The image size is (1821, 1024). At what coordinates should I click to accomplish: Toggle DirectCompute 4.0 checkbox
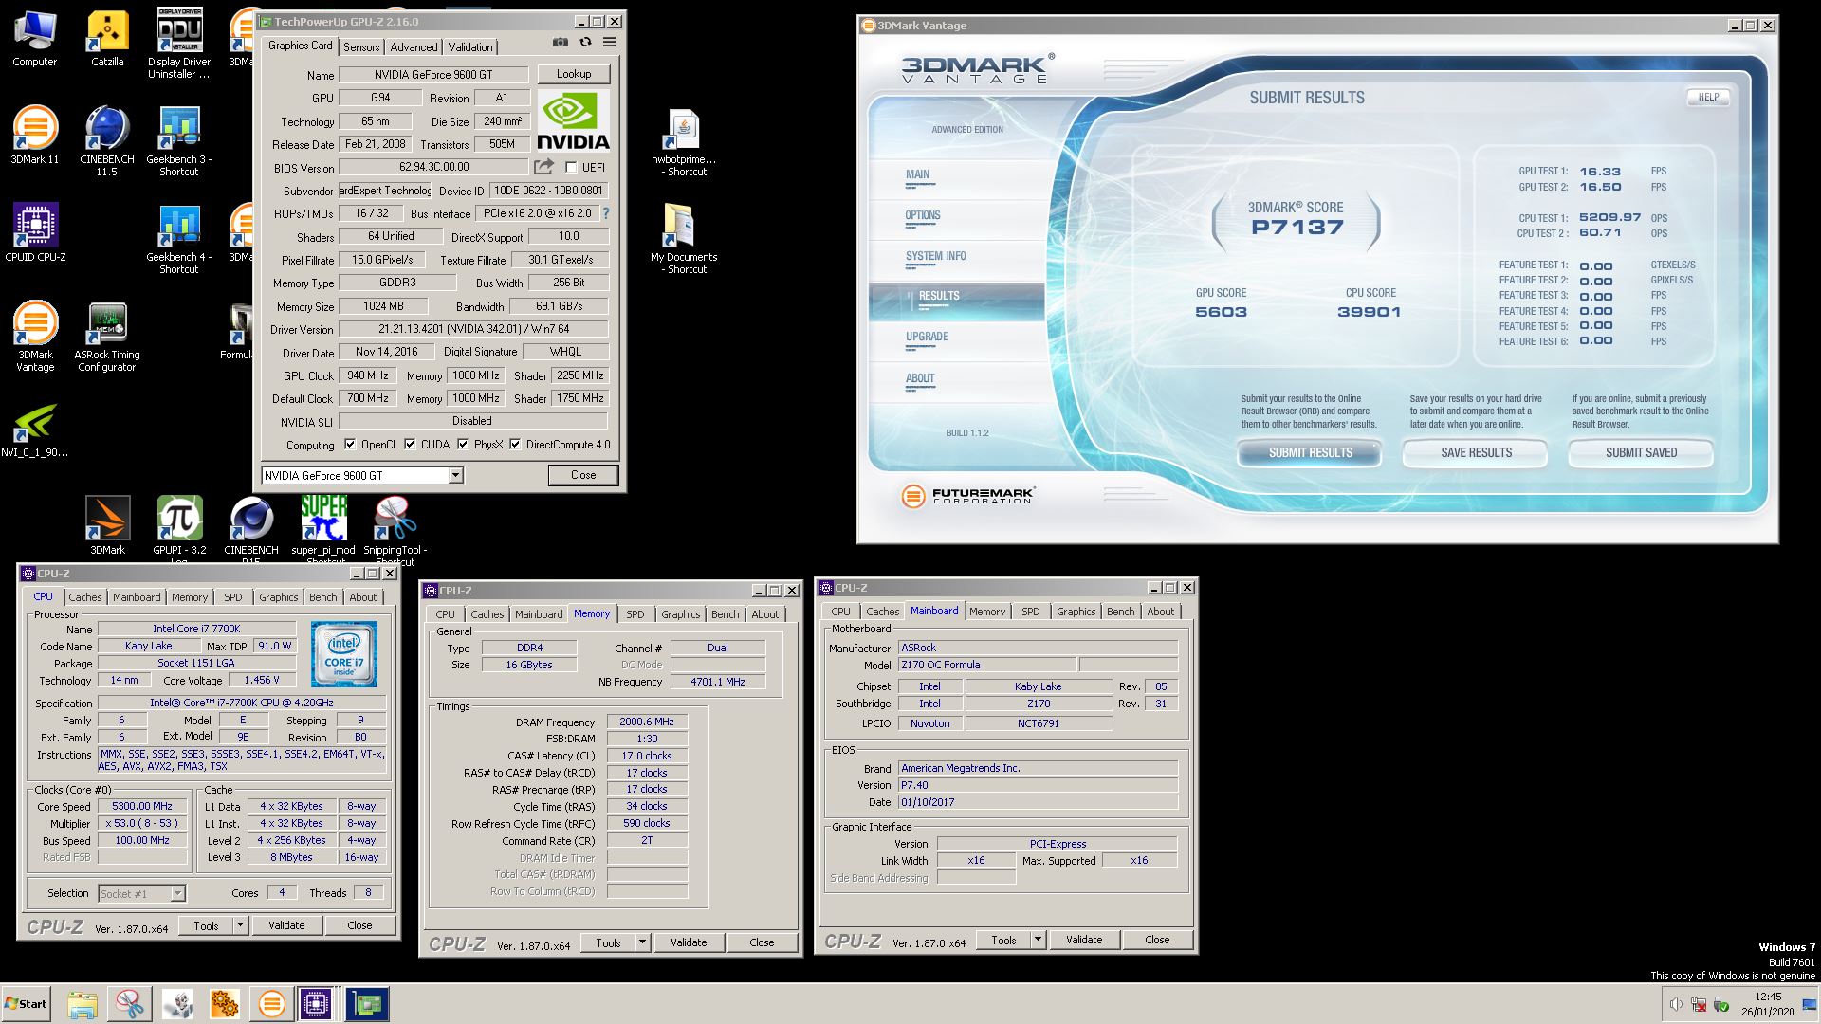[x=515, y=444]
